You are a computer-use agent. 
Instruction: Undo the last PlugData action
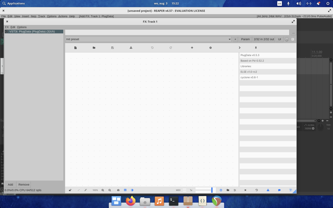click(x=152, y=48)
